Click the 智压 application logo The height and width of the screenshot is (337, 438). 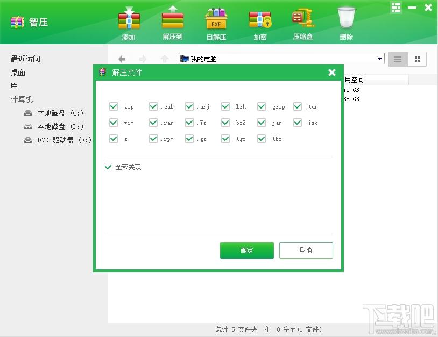tap(17, 23)
